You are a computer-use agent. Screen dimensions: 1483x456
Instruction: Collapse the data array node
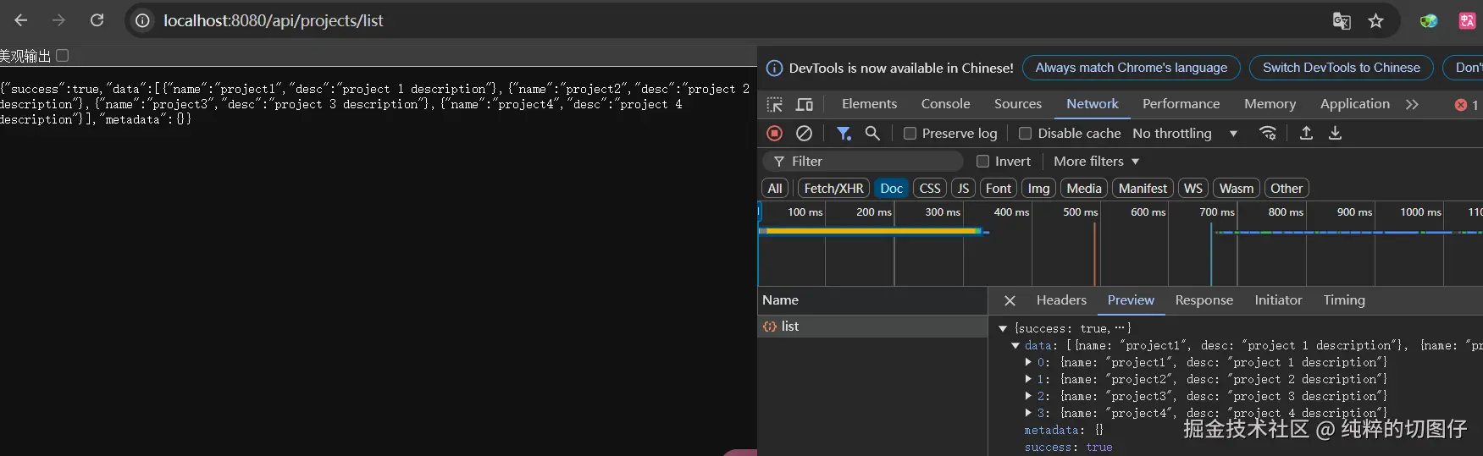(x=1015, y=345)
